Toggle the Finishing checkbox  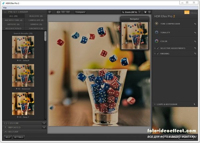[x=158, y=54]
